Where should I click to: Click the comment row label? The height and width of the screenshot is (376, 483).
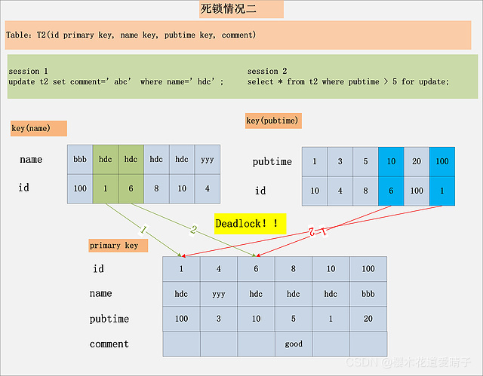(x=109, y=344)
